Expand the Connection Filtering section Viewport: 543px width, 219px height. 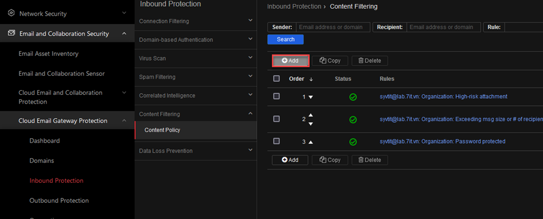tap(195, 21)
